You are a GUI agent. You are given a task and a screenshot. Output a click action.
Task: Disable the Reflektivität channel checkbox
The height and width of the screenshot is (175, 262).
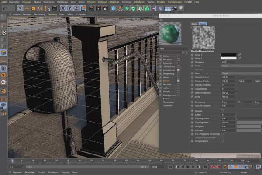(x=178, y=70)
